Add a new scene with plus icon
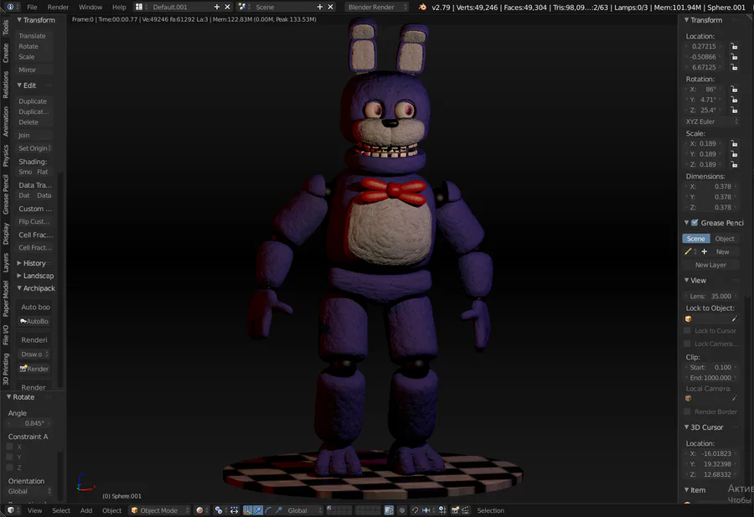This screenshot has width=754, height=517. tap(320, 7)
